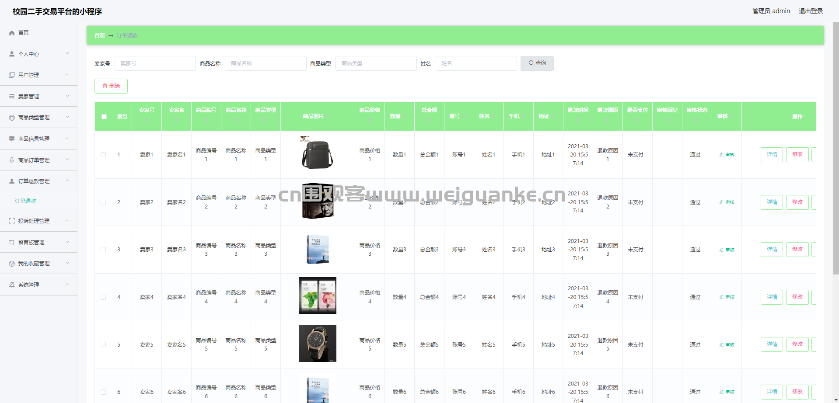
Task: Click the 删除 delete button
Action: [x=111, y=86]
